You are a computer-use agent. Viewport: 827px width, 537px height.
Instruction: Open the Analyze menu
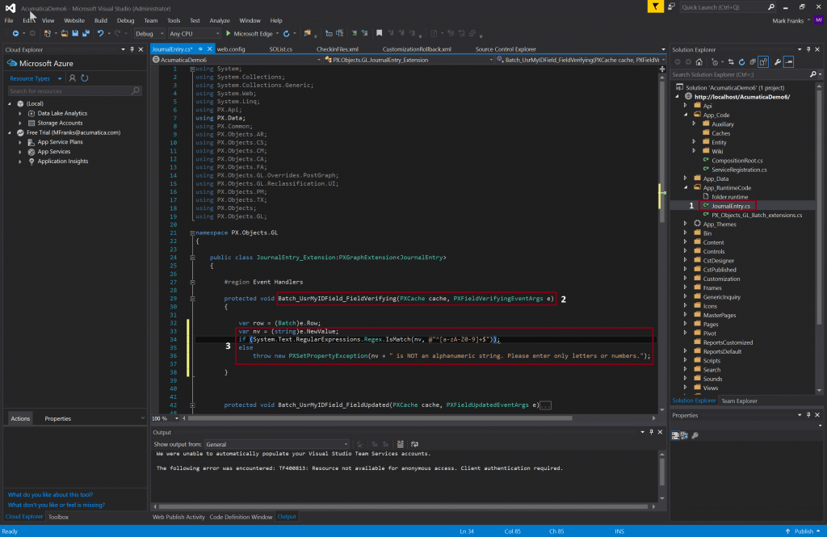[220, 20]
